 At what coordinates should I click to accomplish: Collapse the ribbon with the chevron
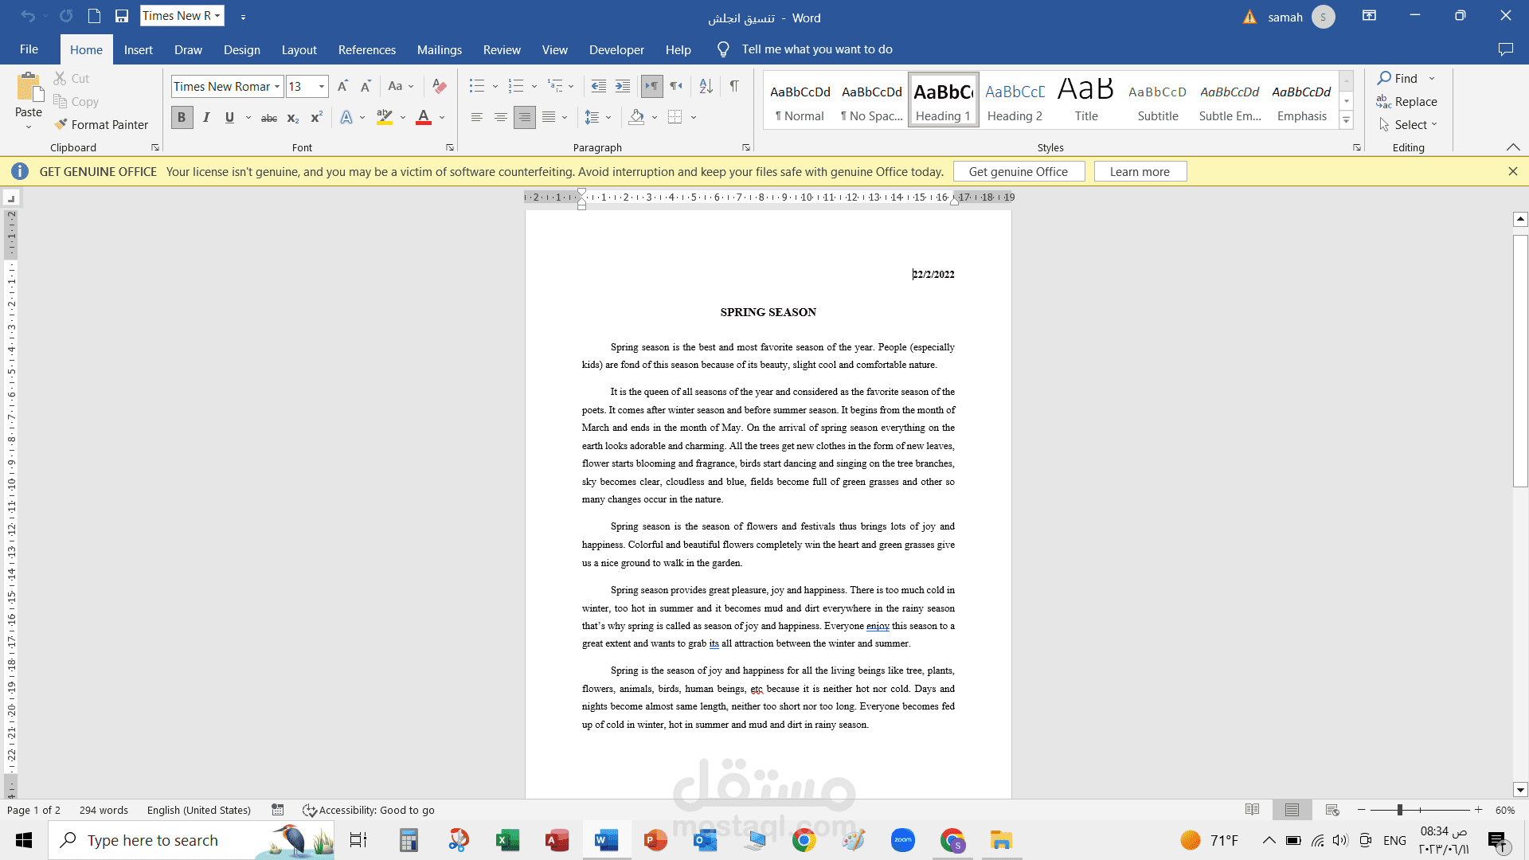1513,147
